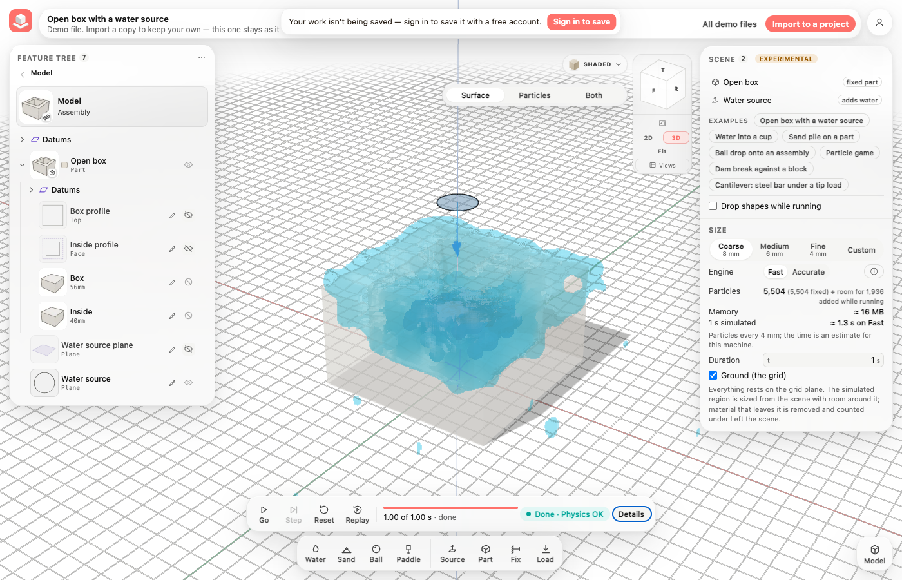Uncheck Ground (the grid) option
The height and width of the screenshot is (580, 902).
713,376
